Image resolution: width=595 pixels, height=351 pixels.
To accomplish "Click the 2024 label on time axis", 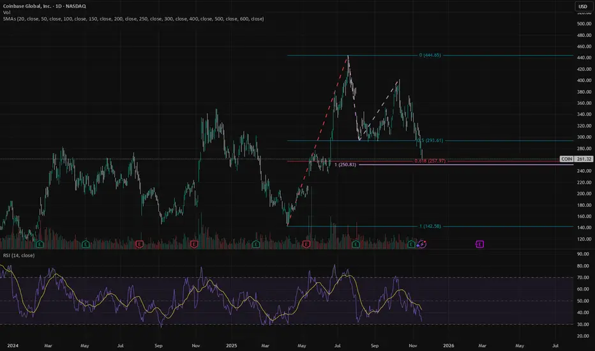I will coord(13,346).
